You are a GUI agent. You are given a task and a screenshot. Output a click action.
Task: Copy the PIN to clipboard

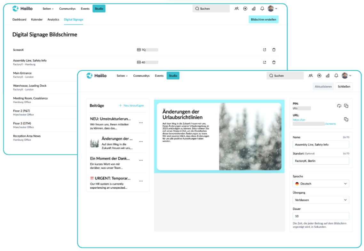[346, 106]
